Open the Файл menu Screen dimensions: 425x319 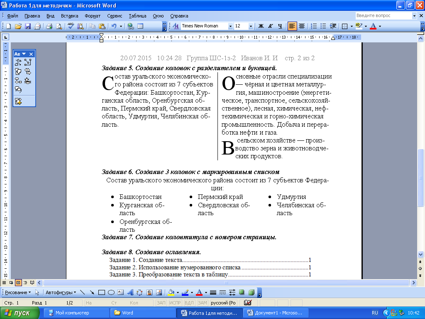coord(12,16)
